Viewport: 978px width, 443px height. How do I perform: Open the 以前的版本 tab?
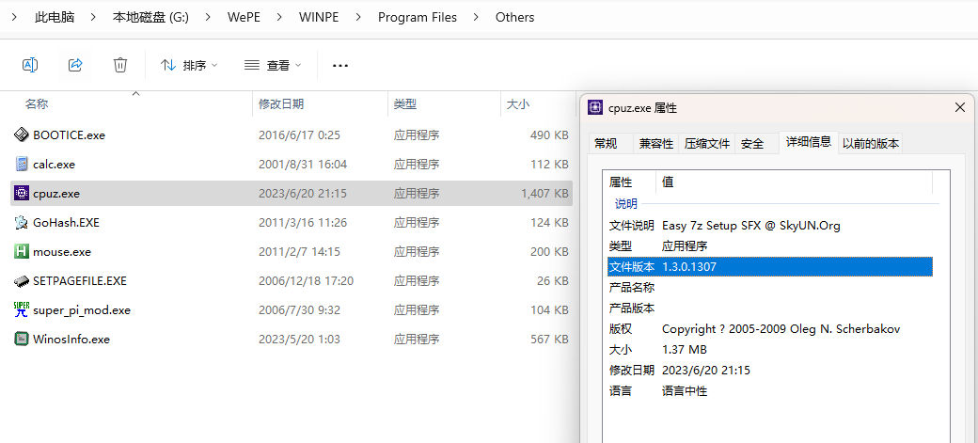click(x=870, y=143)
